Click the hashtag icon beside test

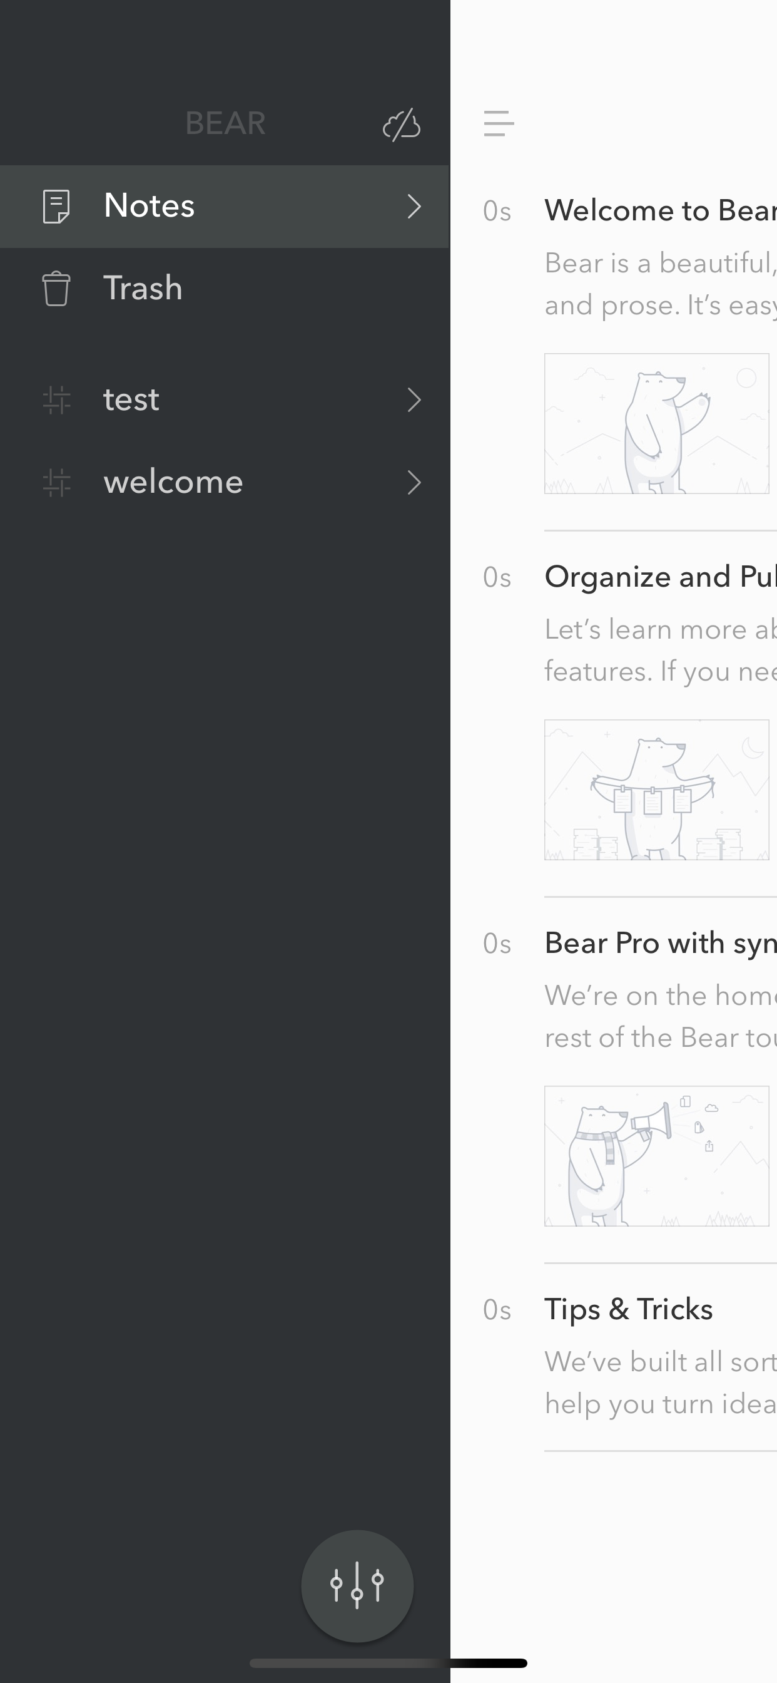point(57,400)
